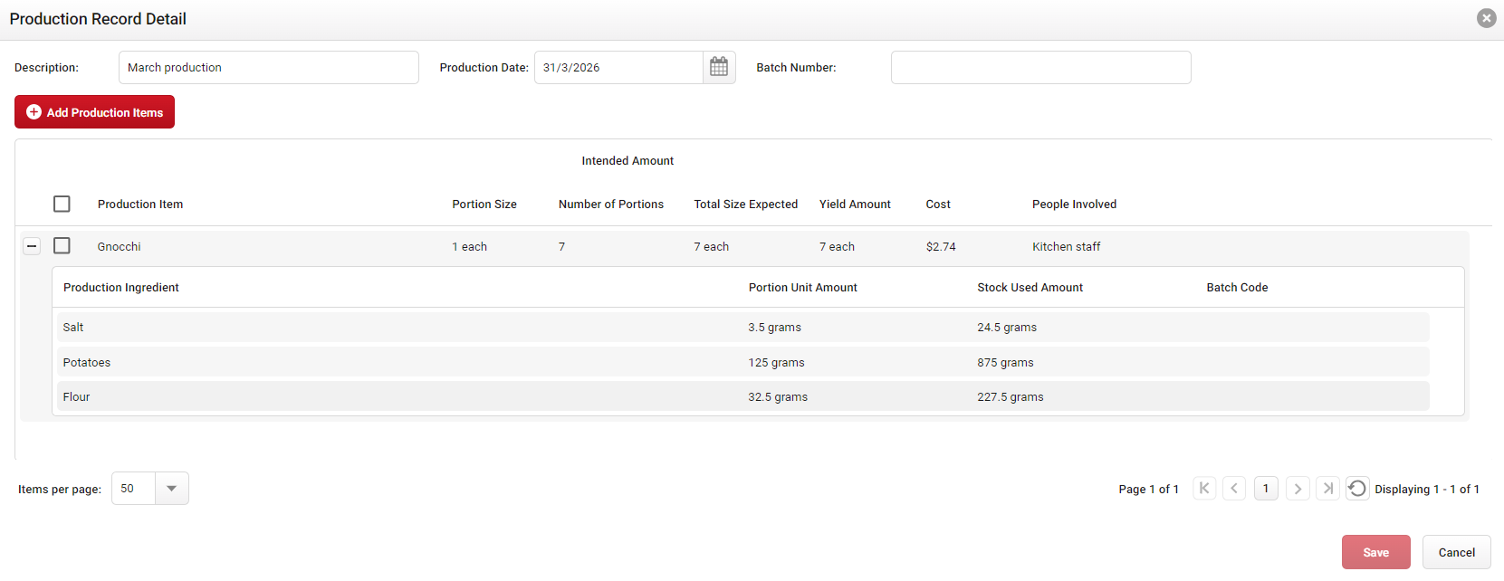The image size is (1504, 581).
Task: Open the Items per page dropdown
Action: [171, 489]
